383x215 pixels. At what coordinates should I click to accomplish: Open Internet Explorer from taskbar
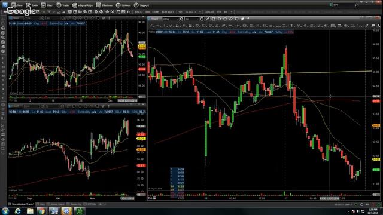(17, 211)
